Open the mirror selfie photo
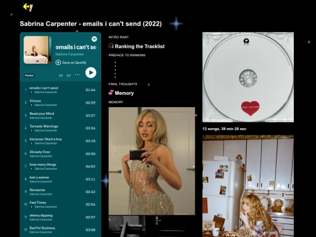This screenshot has height=237, width=316. click(152, 161)
